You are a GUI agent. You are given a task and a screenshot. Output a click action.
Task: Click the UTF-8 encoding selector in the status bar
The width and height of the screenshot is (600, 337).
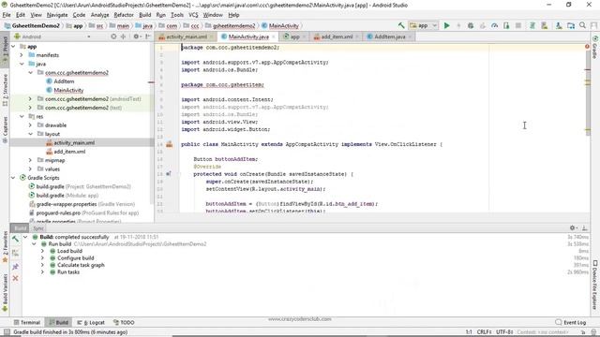504,332
